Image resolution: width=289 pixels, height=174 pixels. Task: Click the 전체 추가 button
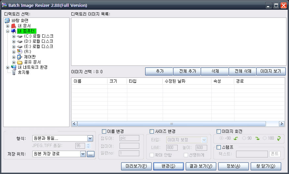pyautogui.click(x=187, y=71)
